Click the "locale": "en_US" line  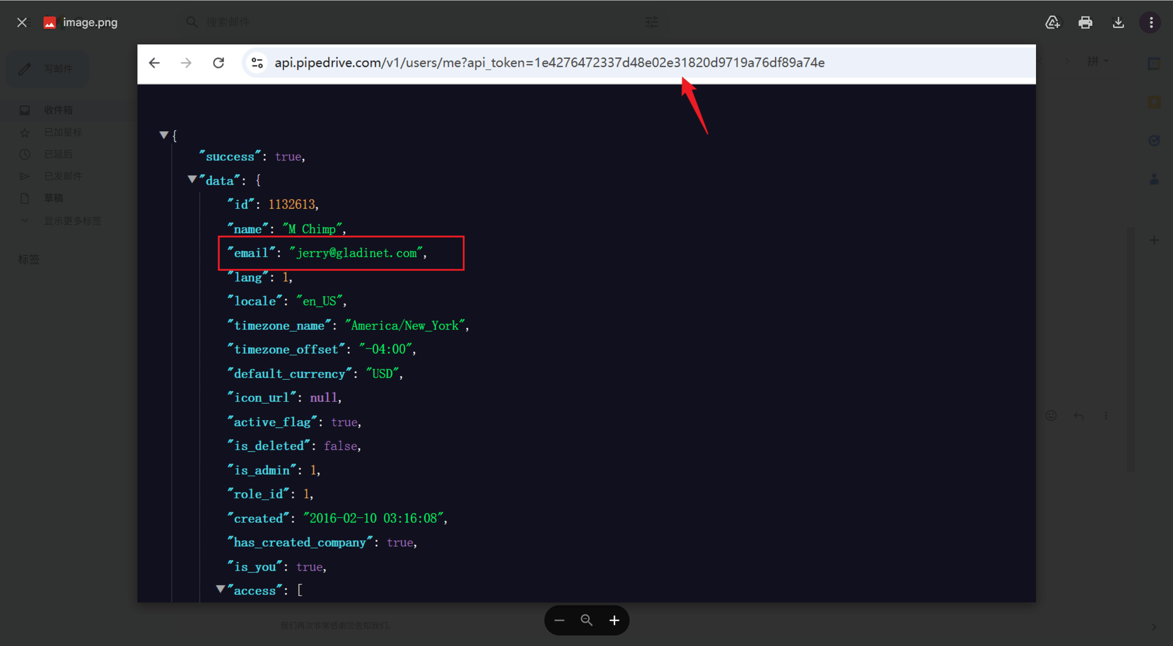coord(287,301)
